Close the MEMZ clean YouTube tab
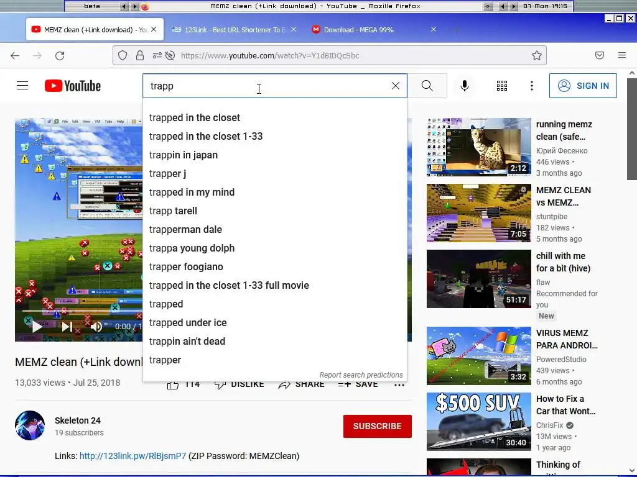Image resolution: width=637 pixels, height=477 pixels. pyautogui.click(x=154, y=29)
